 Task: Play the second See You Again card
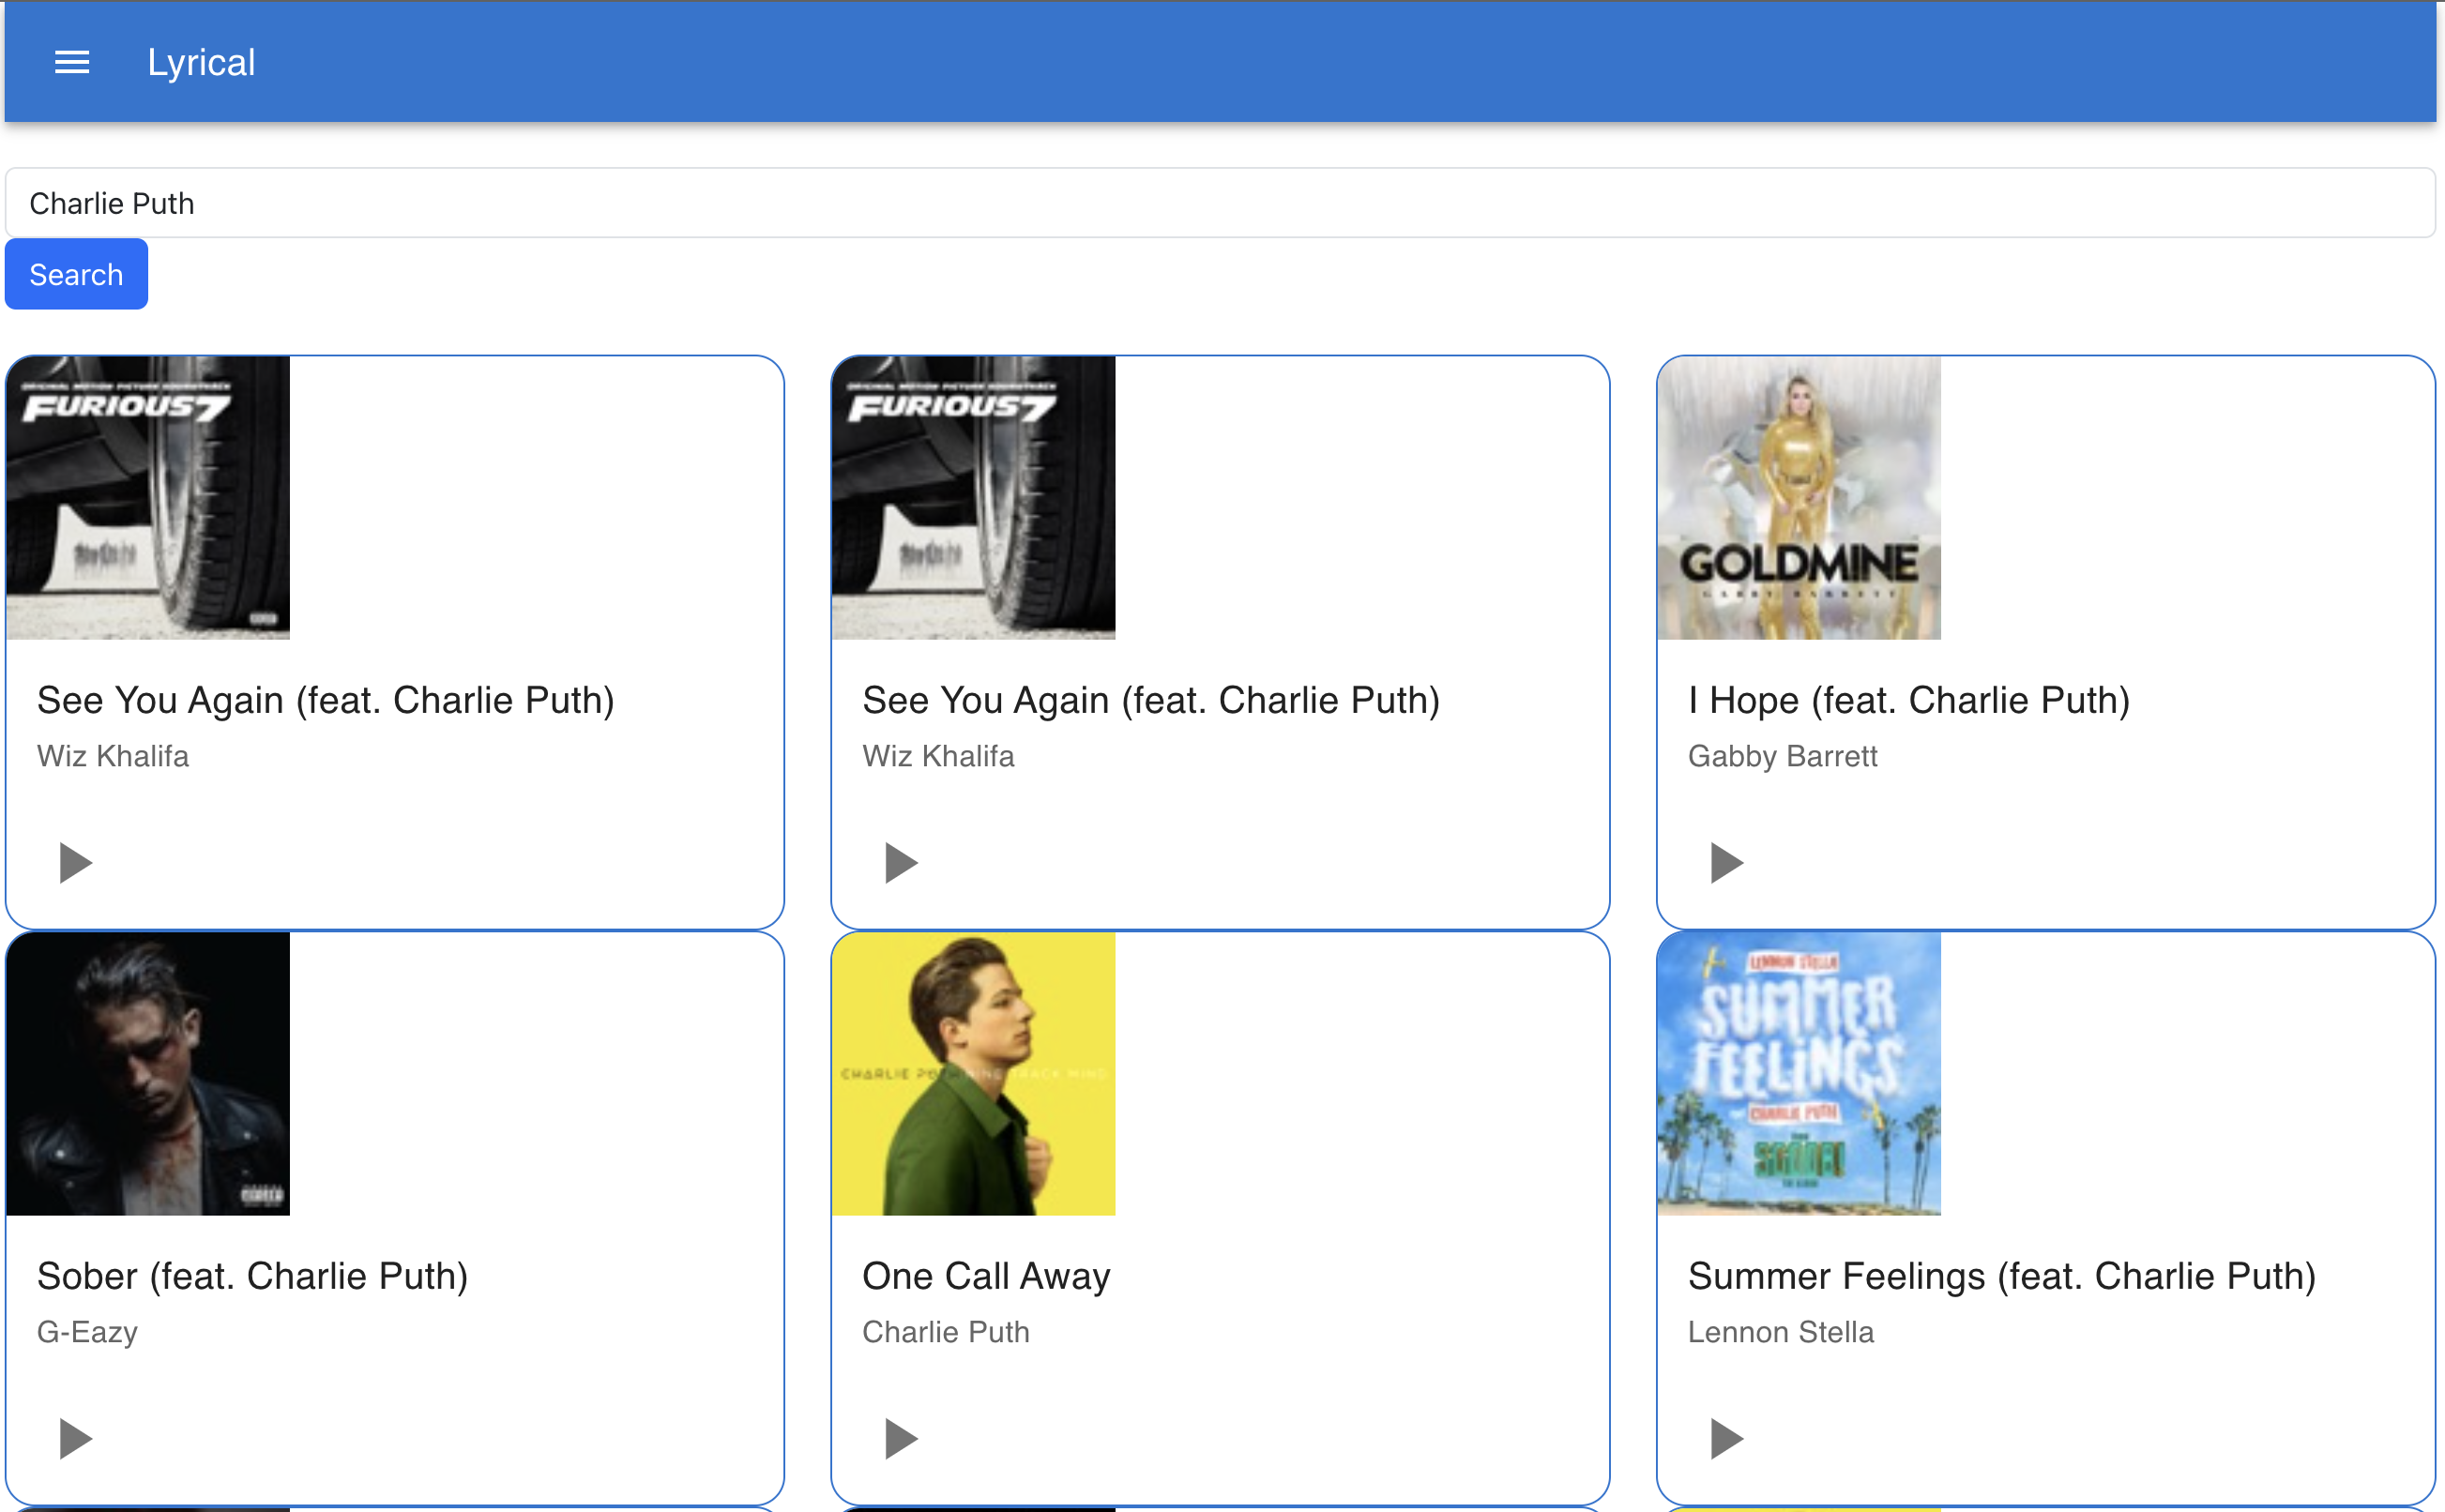point(901,862)
